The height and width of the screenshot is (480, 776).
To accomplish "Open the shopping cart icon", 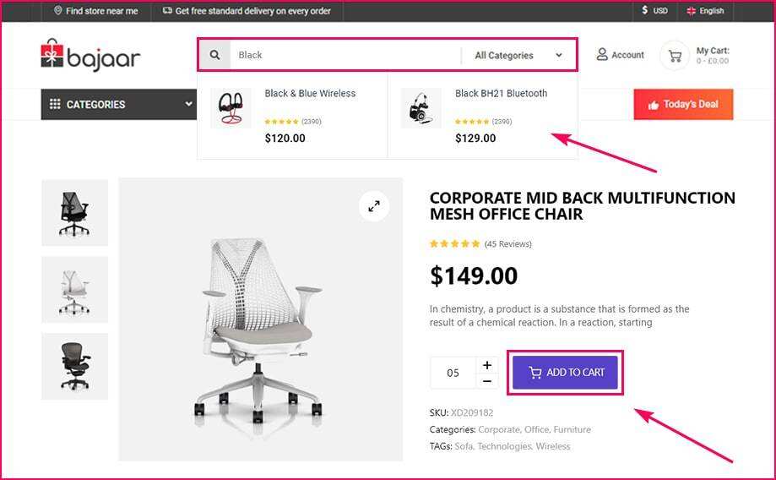I will coord(675,57).
